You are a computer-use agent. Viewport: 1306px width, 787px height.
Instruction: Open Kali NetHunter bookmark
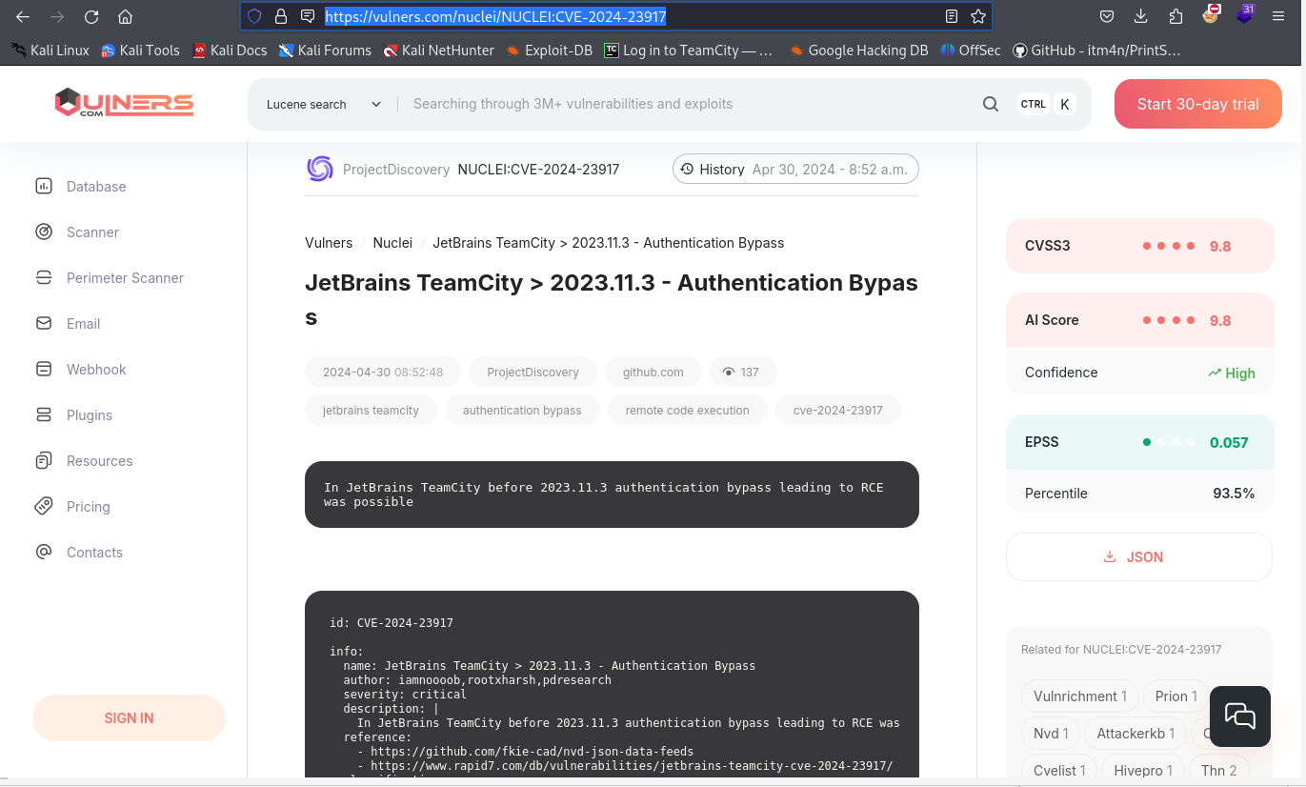pos(439,50)
